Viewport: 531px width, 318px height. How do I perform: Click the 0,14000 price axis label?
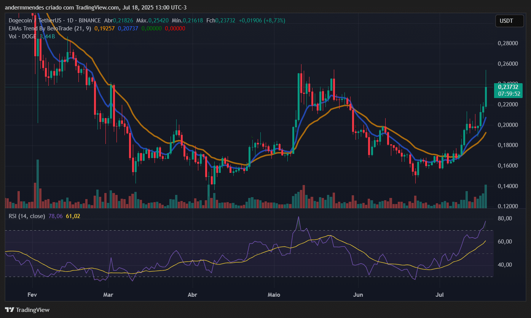click(x=508, y=186)
